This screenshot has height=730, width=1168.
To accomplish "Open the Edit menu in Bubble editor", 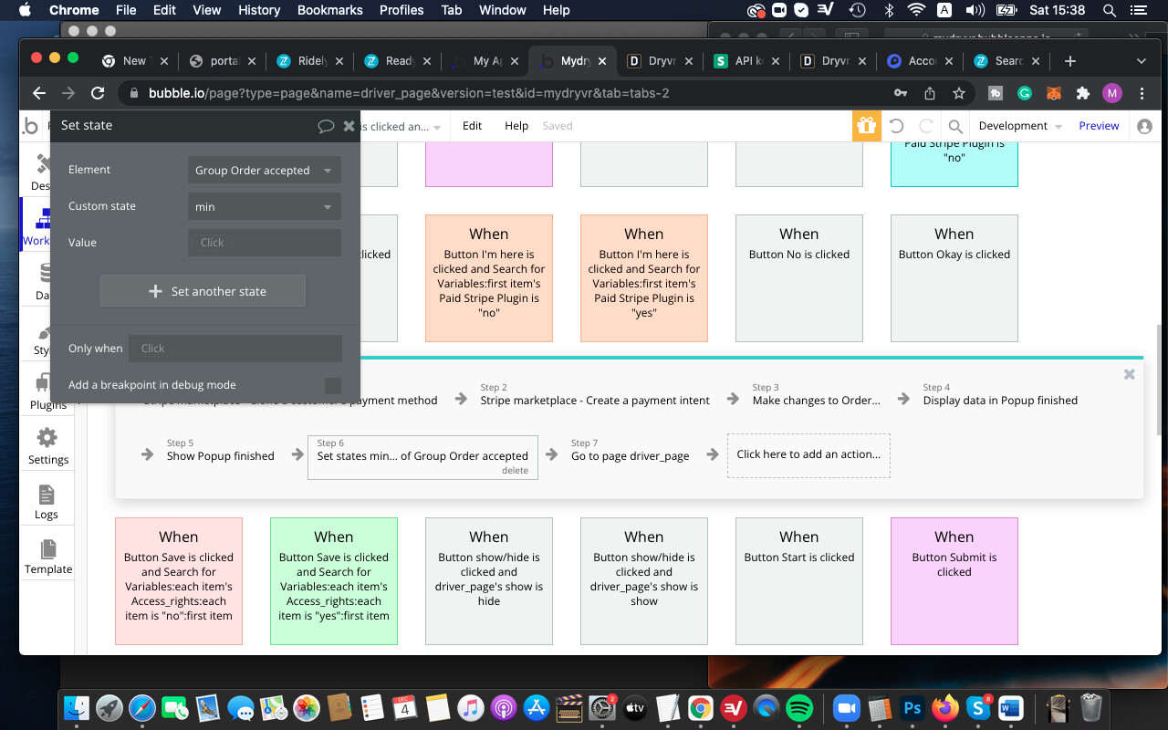I will (x=472, y=126).
